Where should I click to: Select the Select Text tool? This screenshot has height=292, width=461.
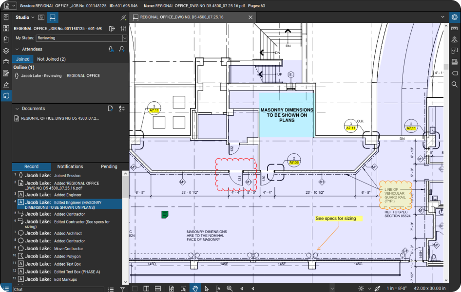(218, 288)
